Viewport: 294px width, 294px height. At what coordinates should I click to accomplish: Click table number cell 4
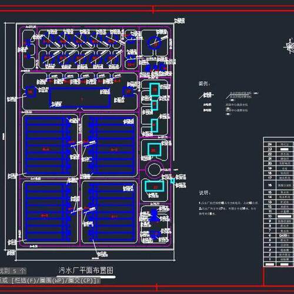(270, 245)
